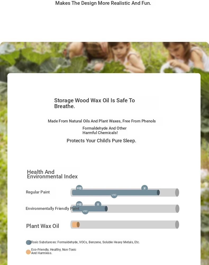Click the Regular Paint blue progress bar
This screenshot has height=265, width=209.
click(x=116, y=192)
